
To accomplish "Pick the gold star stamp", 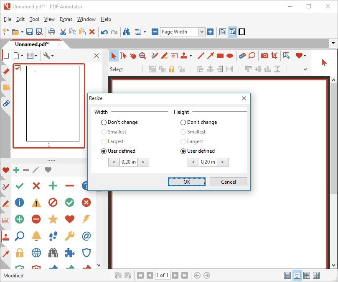I will (x=53, y=219).
